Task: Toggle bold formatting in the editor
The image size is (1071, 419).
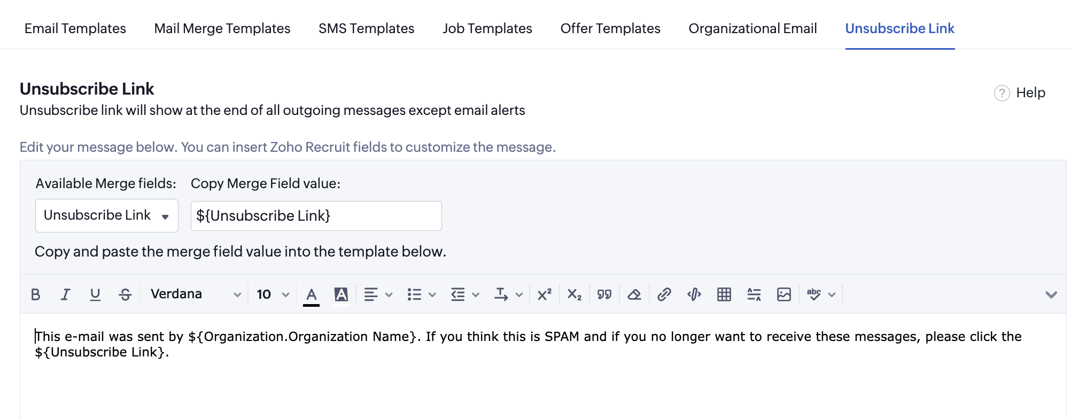Action: (x=36, y=294)
